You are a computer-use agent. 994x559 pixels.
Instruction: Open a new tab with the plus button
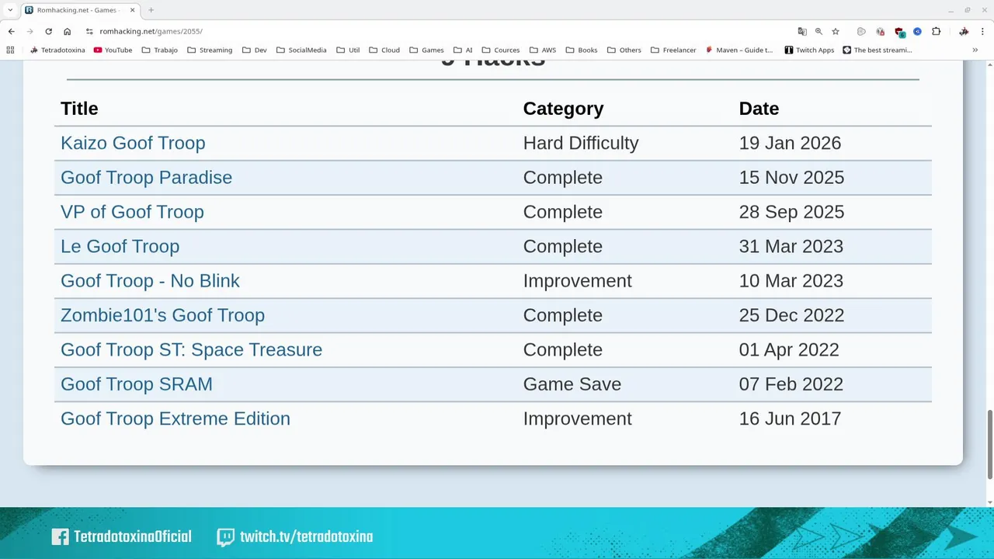point(151,10)
